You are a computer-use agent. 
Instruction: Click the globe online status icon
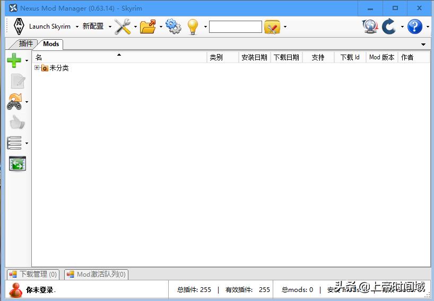click(370, 26)
